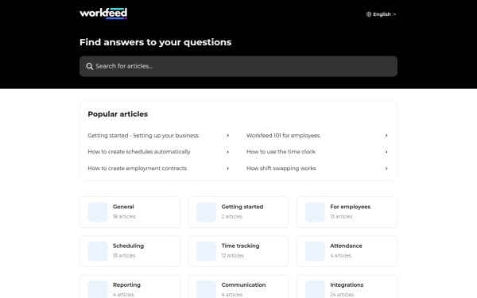Click chevron next to create schedules automatically
The width and height of the screenshot is (477, 298).
pyautogui.click(x=228, y=152)
